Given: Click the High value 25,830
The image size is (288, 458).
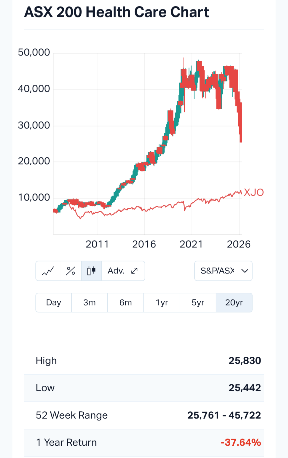Looking at the screenshot, I should pyautogui.click(x=245, y=360).
